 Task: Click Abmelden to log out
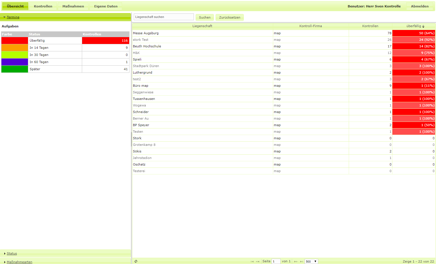point(419,6)
